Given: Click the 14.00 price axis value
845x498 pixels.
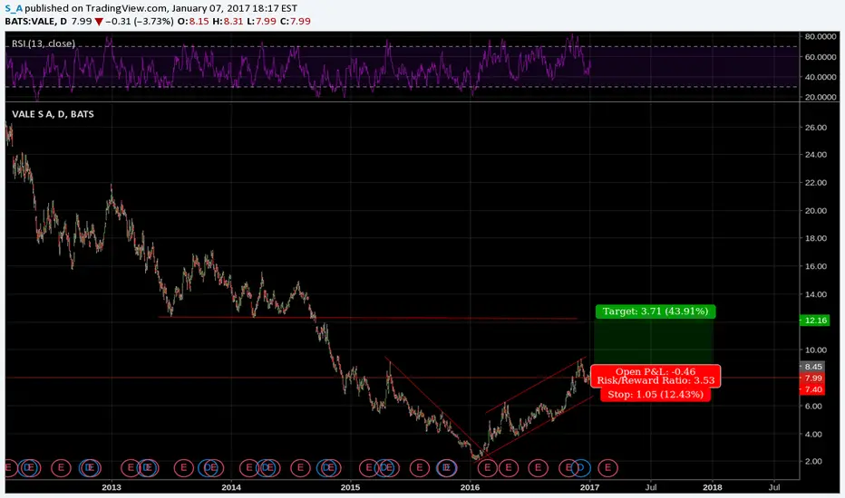Looking at the screenshot, I should pos(816,294).
